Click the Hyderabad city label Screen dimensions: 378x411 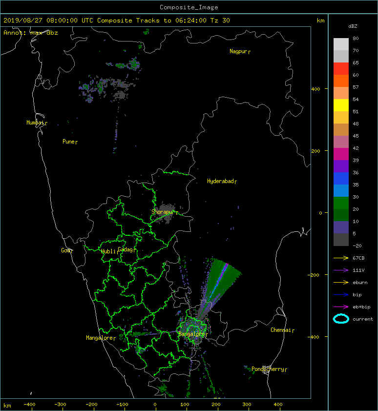click(x=222, y=182)
